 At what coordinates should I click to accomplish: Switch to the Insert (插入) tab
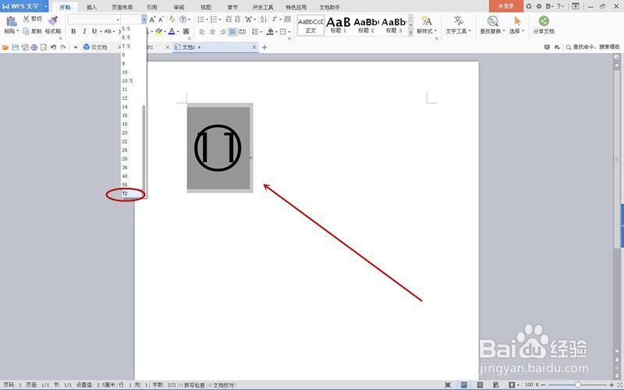tap(92, 7)
